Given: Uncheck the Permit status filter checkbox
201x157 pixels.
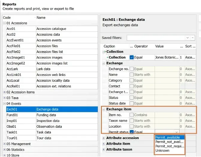Looking at the screenshot, I should (132, 132).
